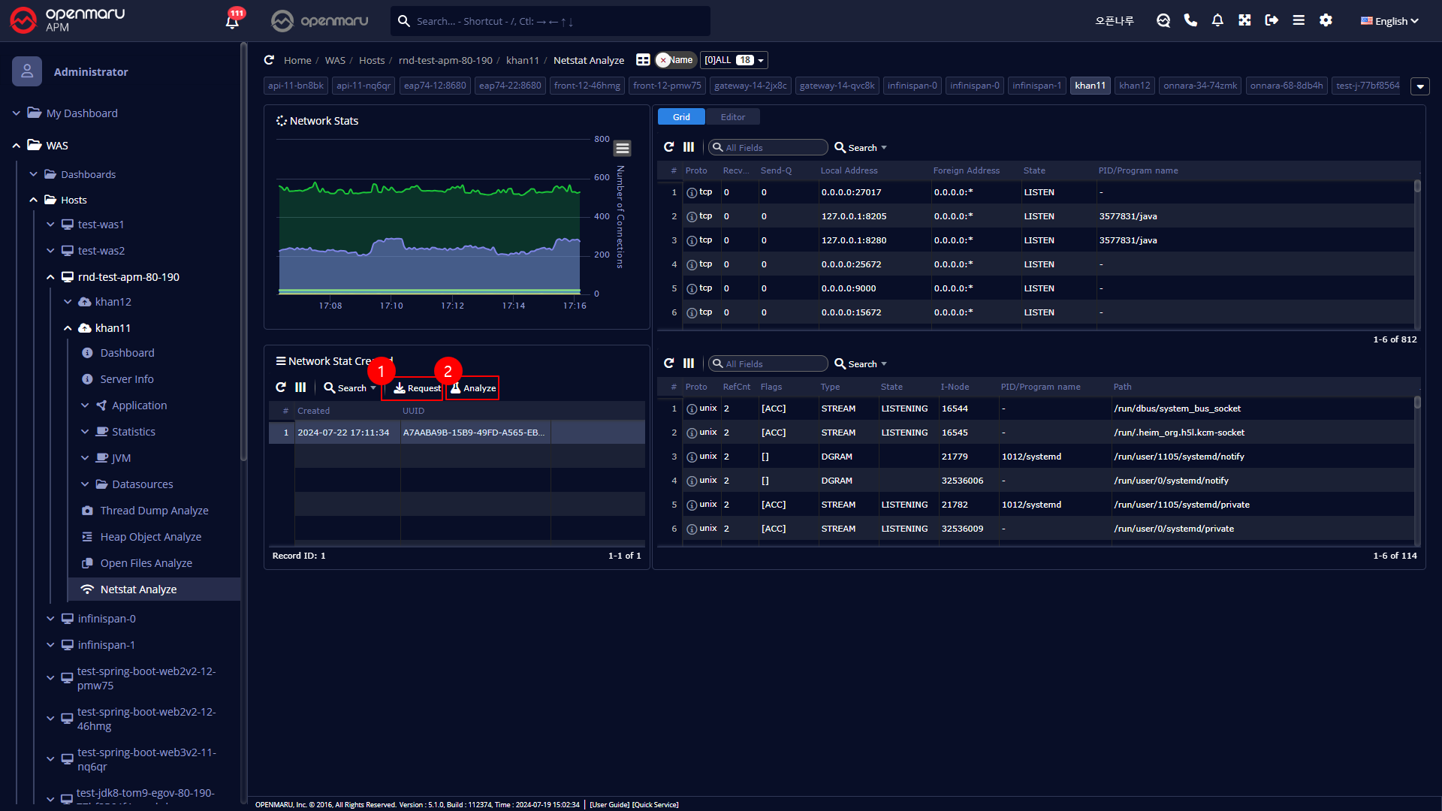Toggle the grid layout view icon
The width and height of the screenshot is (1442, 811).
(643, 60)
